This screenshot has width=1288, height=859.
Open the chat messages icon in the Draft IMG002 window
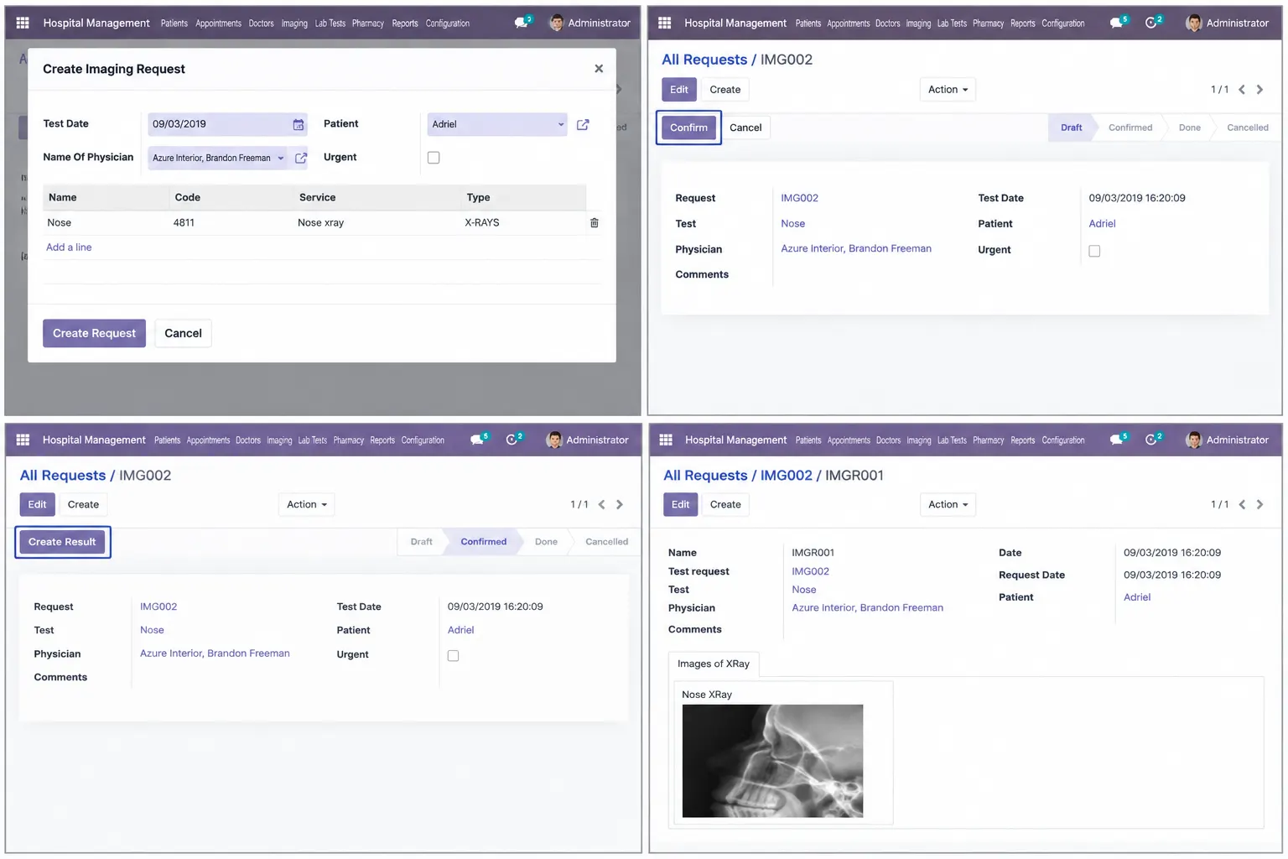coord(1118,23)
